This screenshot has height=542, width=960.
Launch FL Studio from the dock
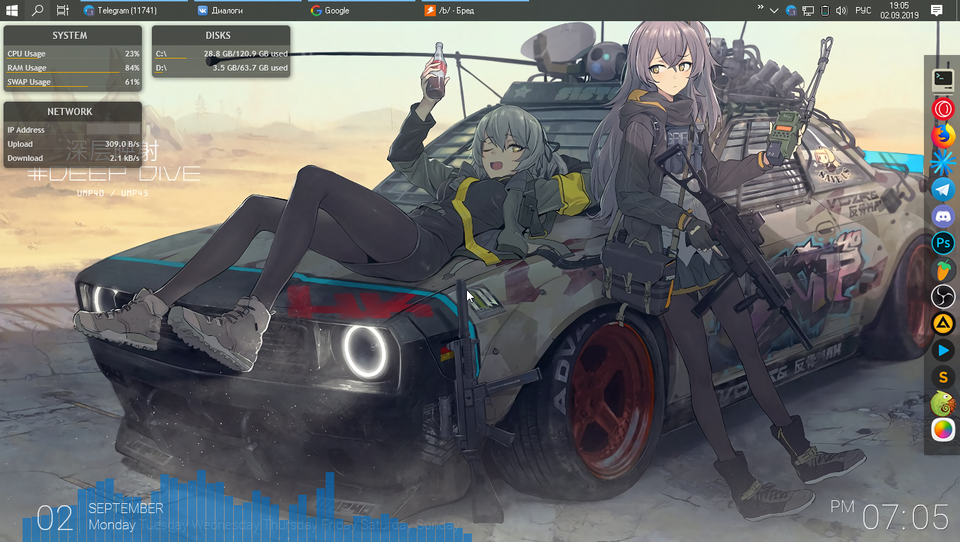[942, 270]
